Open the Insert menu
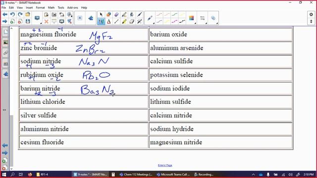Image resolution: width=317 pixels, height=178 pixels. pyautogui.click(x=29, y=8)
